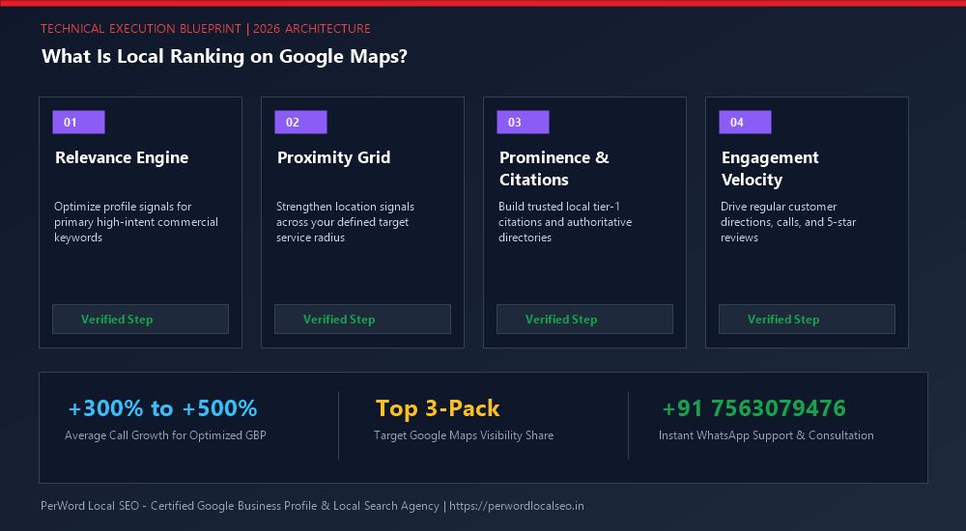The width and height of the screenshot is (966, 531).
Task: Click the 01 step number badge
Action: point(78,122)
